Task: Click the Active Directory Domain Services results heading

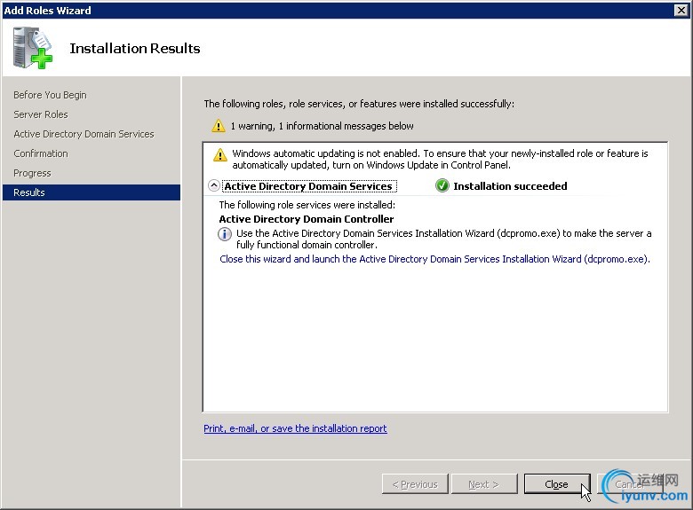Action: click(308, 186)
